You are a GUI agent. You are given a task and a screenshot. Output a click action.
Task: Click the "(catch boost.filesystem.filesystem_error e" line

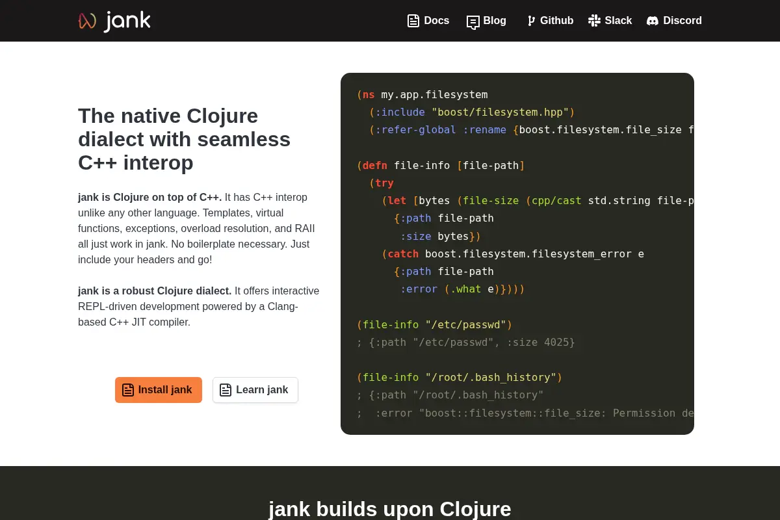[x=513, y=254]
